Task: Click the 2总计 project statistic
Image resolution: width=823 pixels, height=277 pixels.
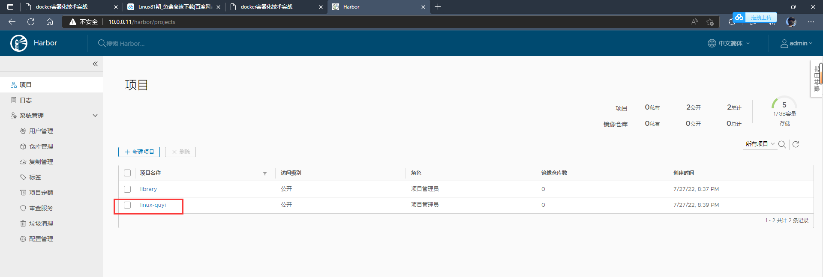Action: pos(734,107)
